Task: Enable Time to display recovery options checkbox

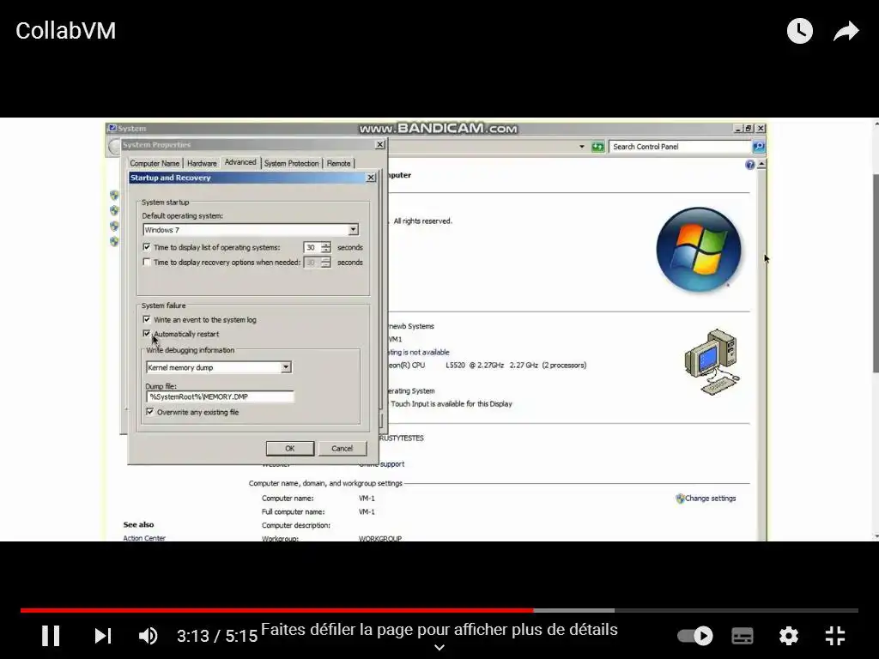Action: tap(147, 263)
